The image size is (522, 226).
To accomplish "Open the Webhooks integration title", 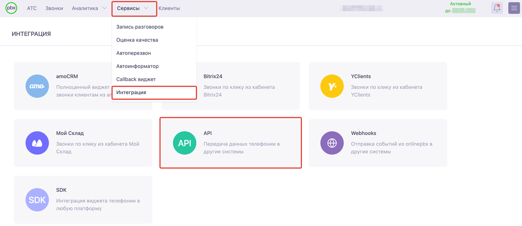I will pos(364,133).
